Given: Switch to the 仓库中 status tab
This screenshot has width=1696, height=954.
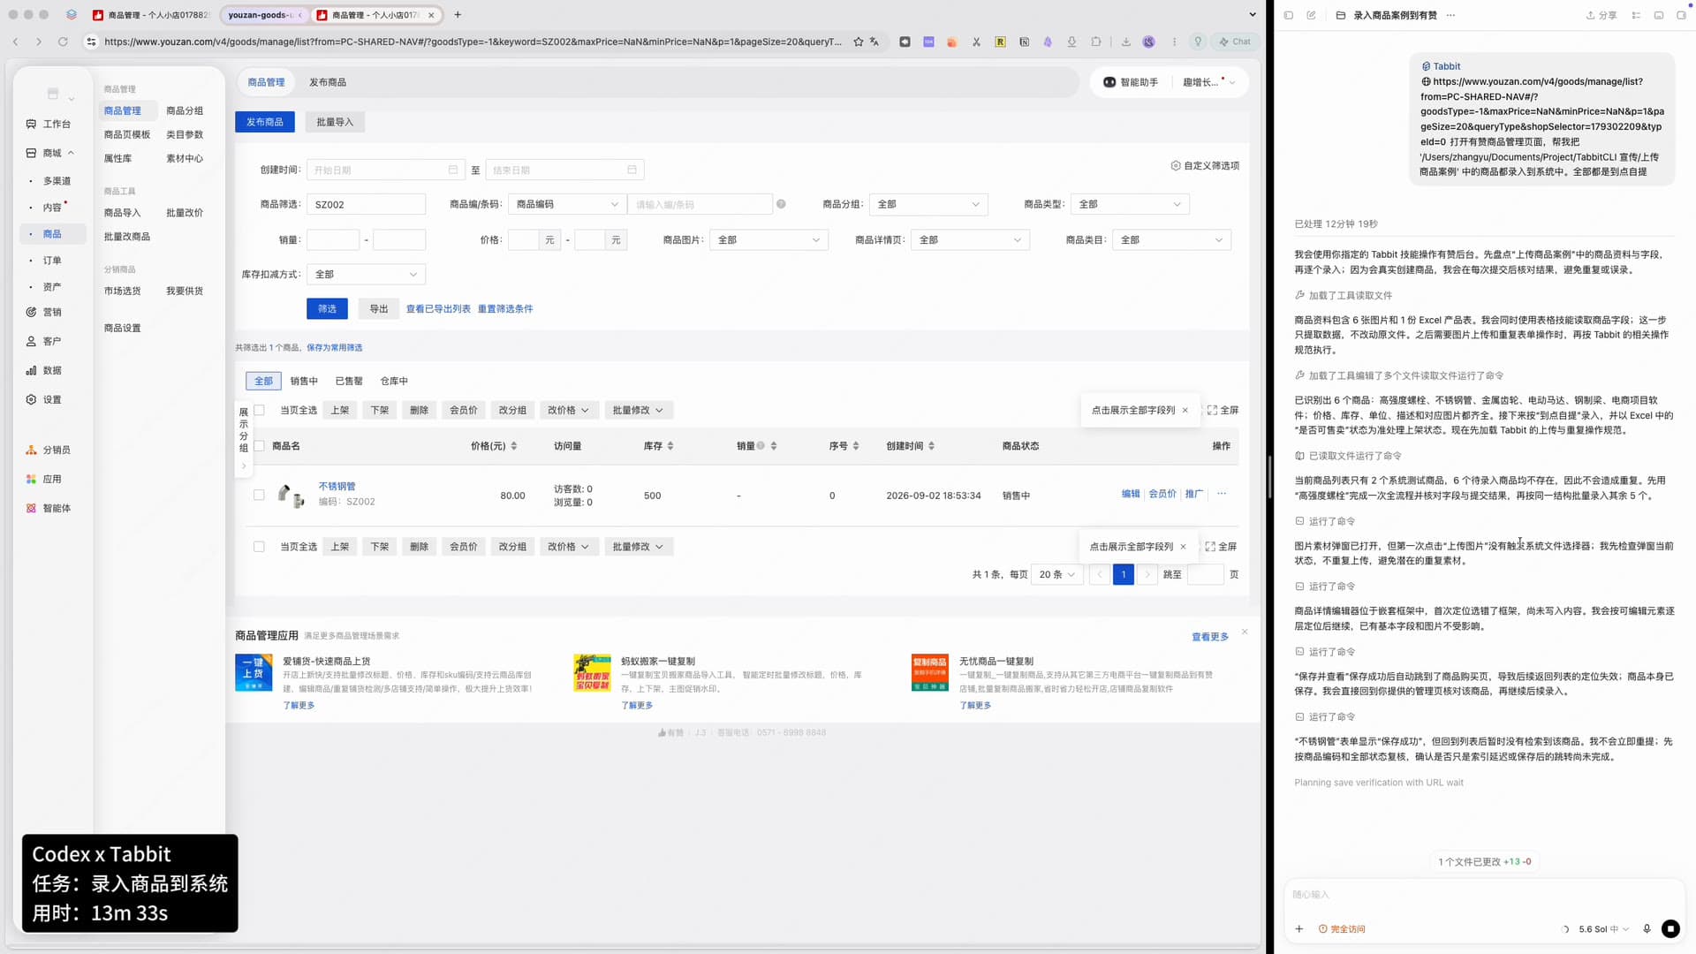Looking at the screenshot, I should click(x=394, y=381).
